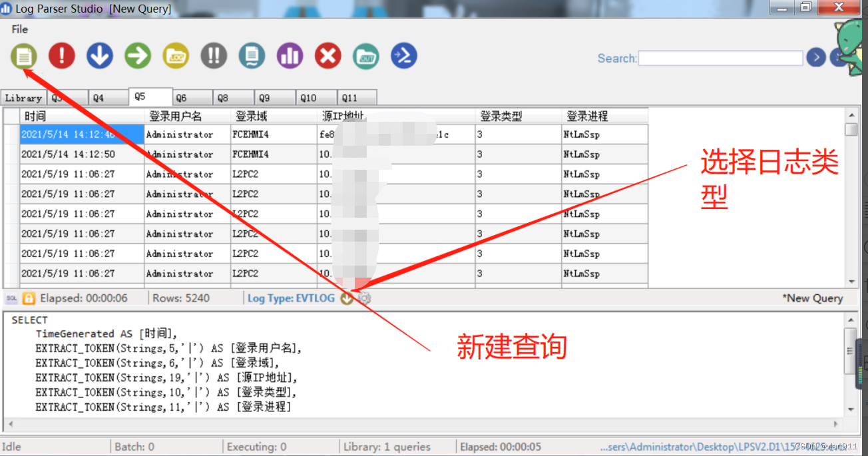
Task: Select the cell 2021/5/14 14:12:50
Action: [82, 154]
